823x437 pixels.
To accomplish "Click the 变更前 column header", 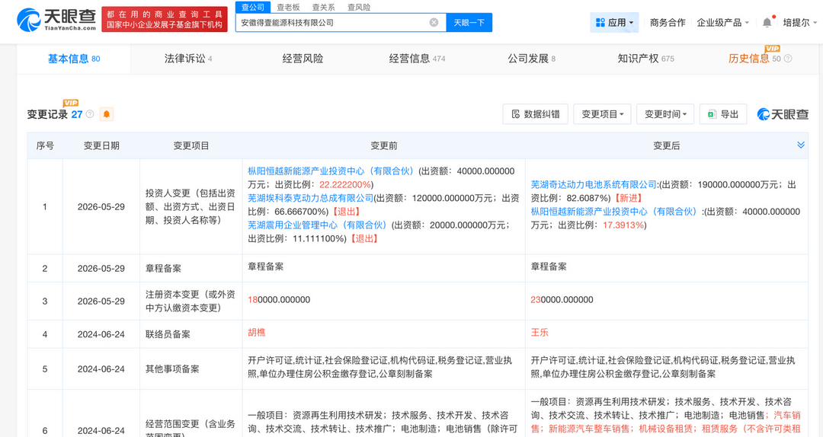I will click(x=383, y=146).
